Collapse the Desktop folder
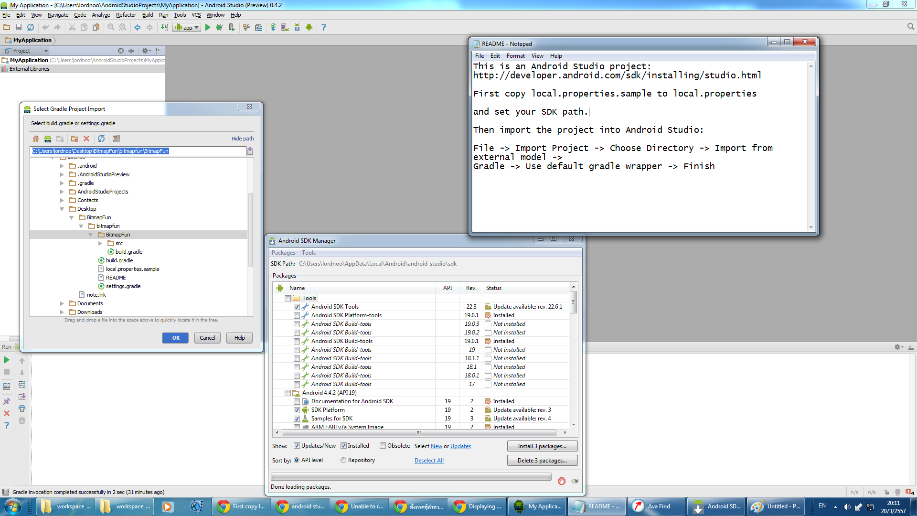This screenshot has height=516, width=917. [x=62, y=209]
